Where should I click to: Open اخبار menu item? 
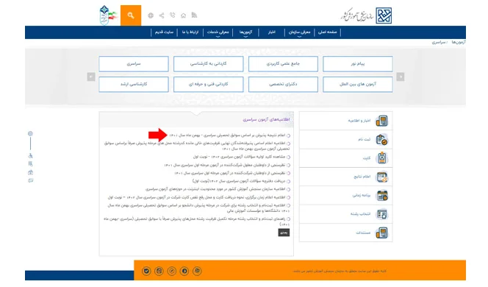272,32
